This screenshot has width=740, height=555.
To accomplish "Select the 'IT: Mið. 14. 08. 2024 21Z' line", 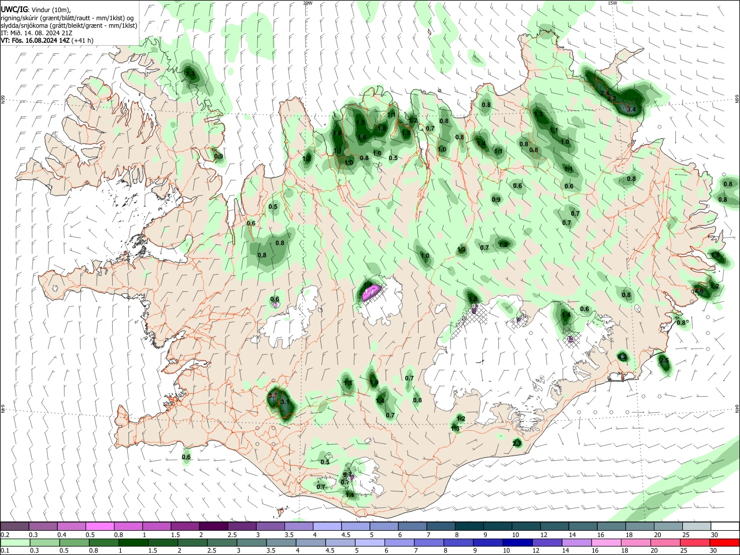I will point(36,33).
